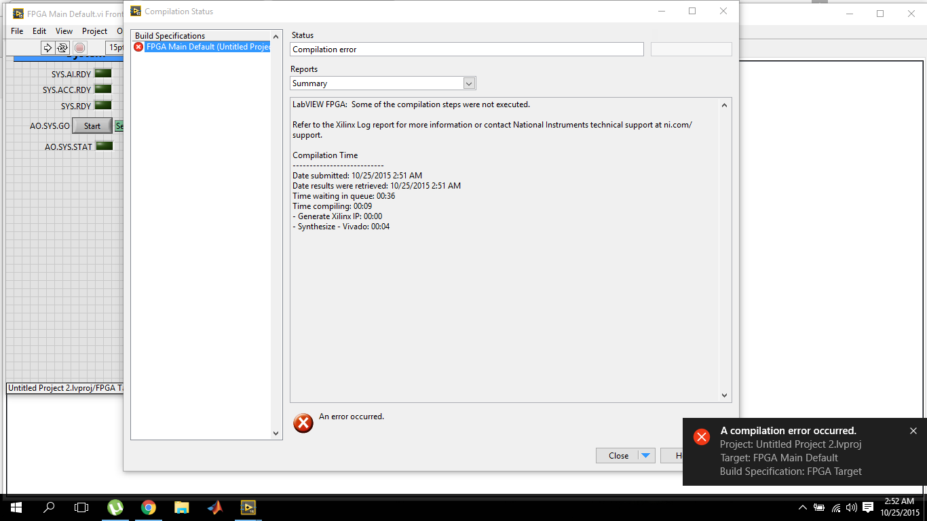This screenshot has height=521, width=927.
Task: Click the volume speaker tray icon
Action: tap(851, 507)
